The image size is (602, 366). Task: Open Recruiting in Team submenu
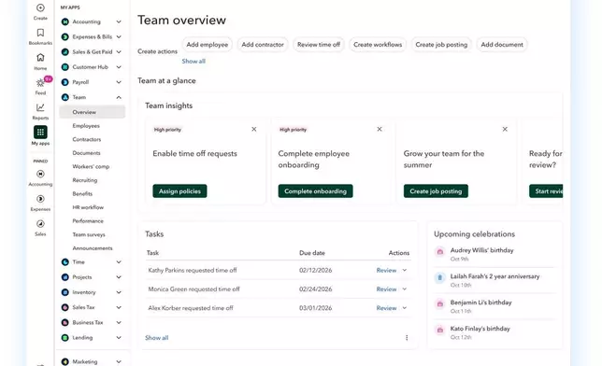85,180
